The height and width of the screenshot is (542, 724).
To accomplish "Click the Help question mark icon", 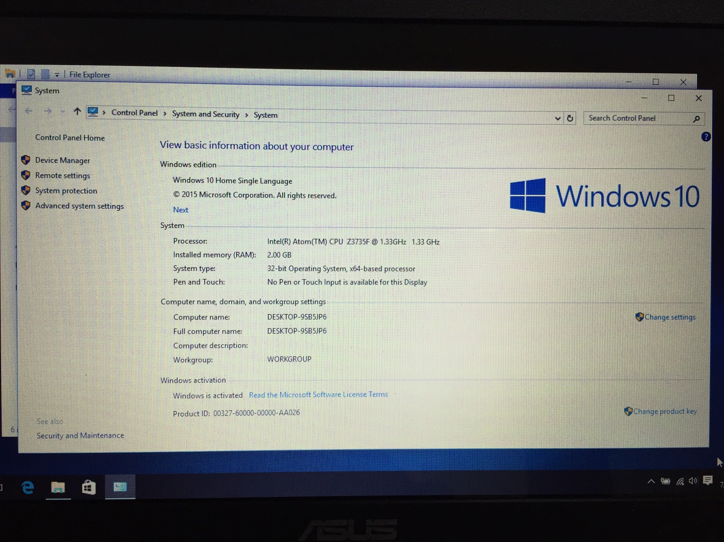I will 705,136.
